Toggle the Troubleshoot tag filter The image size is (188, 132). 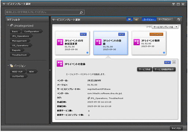tap(20, 55)
